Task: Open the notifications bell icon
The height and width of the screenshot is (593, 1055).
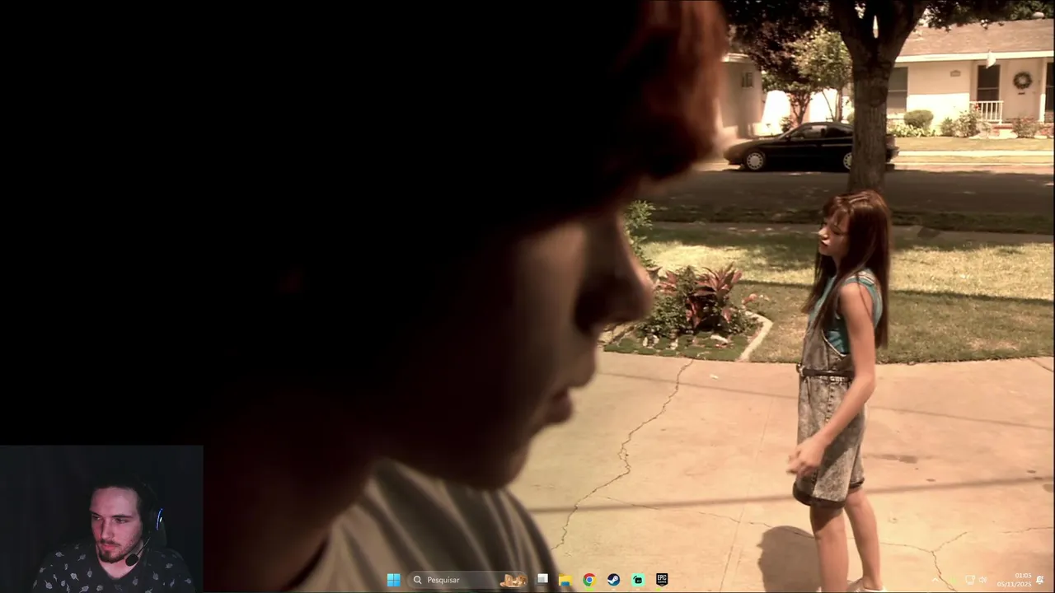Action: coord(1040,580)
